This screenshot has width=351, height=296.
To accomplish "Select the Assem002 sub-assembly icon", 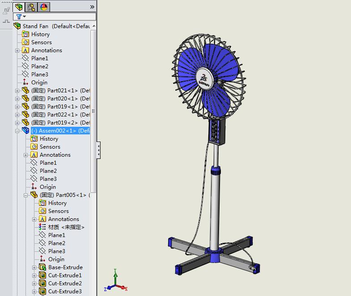I will click(x=25, y=131).
